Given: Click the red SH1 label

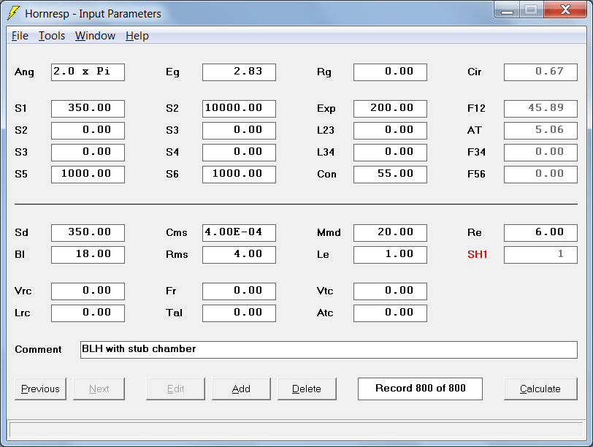Looking at the screenshot, I should [478, 254].
